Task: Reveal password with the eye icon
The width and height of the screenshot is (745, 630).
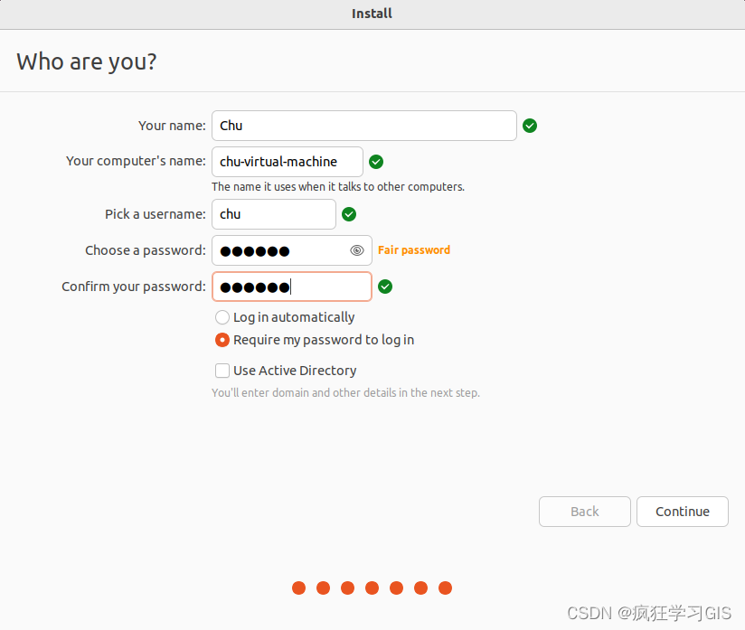Action: click(357, 250)
